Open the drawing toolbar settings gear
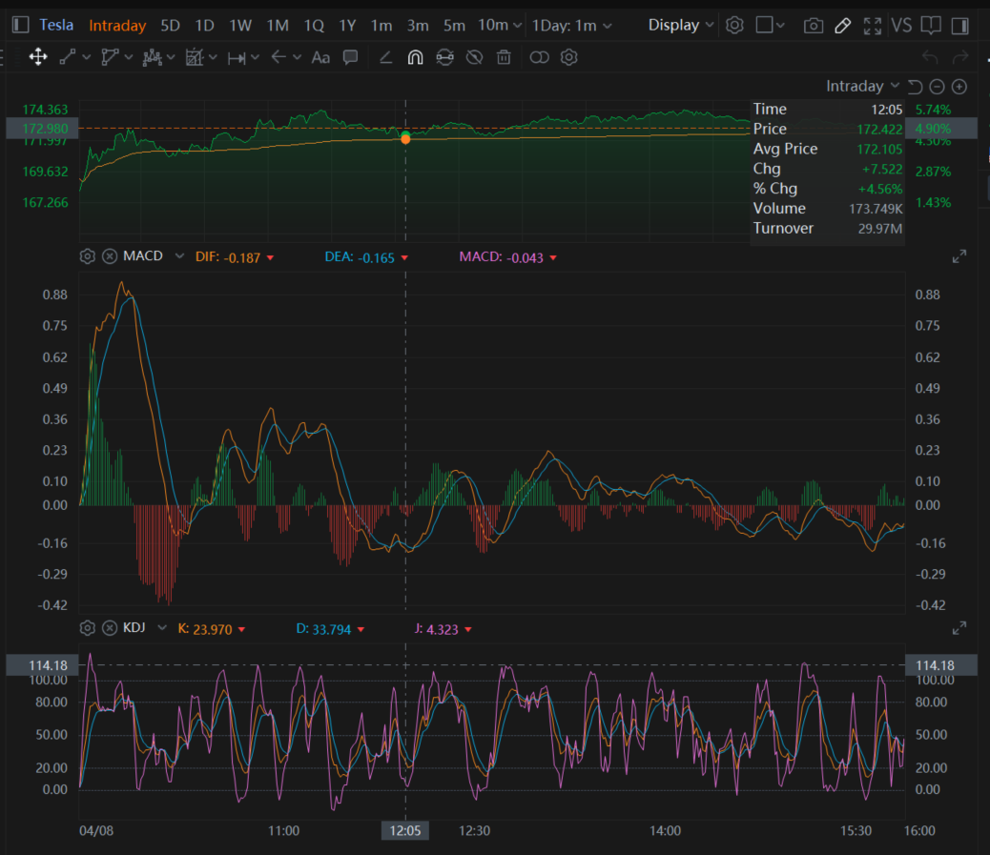 point(568,57)
